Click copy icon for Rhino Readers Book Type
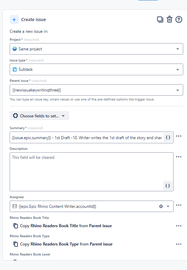The image size is (187, 270). pyautogui.click(x=16, y=244)
